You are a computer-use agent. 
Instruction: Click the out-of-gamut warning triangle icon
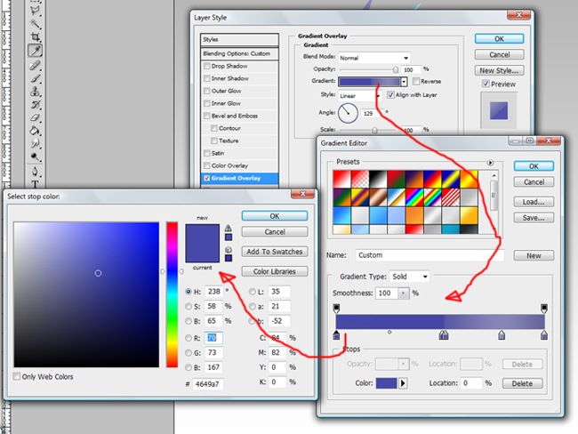[229, 229]
